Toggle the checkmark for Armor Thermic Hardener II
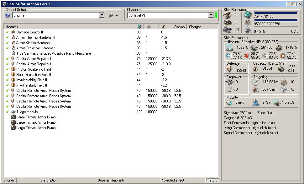Screen dimensions: 304x184 [x=8, y=37]
